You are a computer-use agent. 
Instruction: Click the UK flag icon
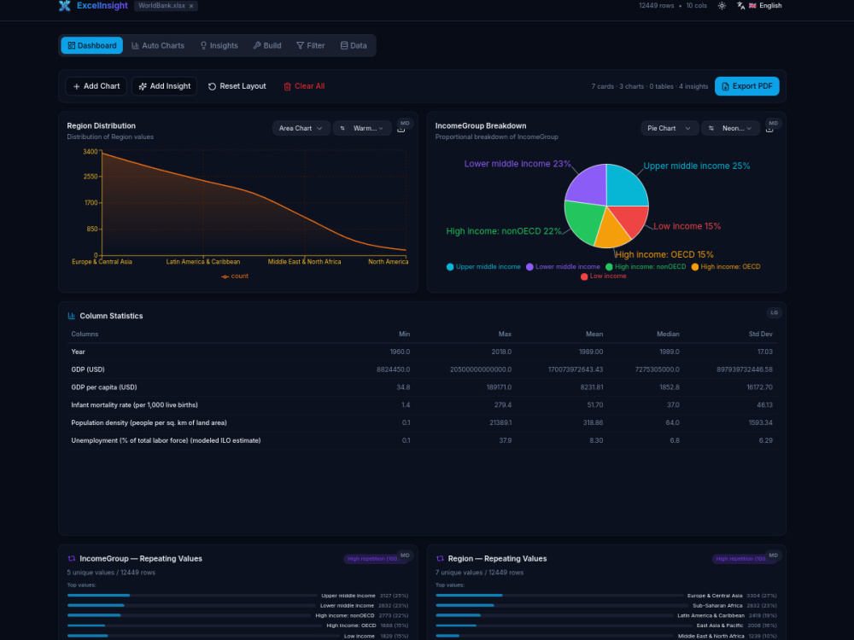[x=752, y=6]
